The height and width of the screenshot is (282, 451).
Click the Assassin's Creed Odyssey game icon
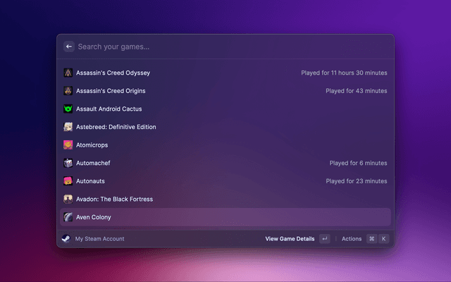point(68,73)
